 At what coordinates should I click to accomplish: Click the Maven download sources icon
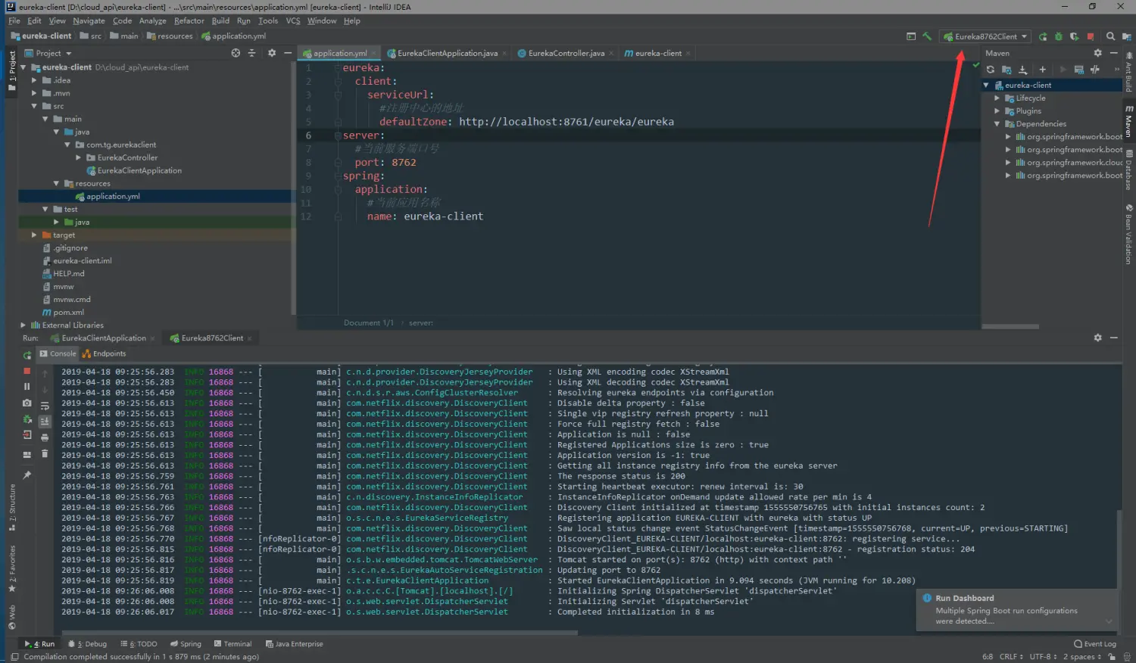tap(1023, 70)
